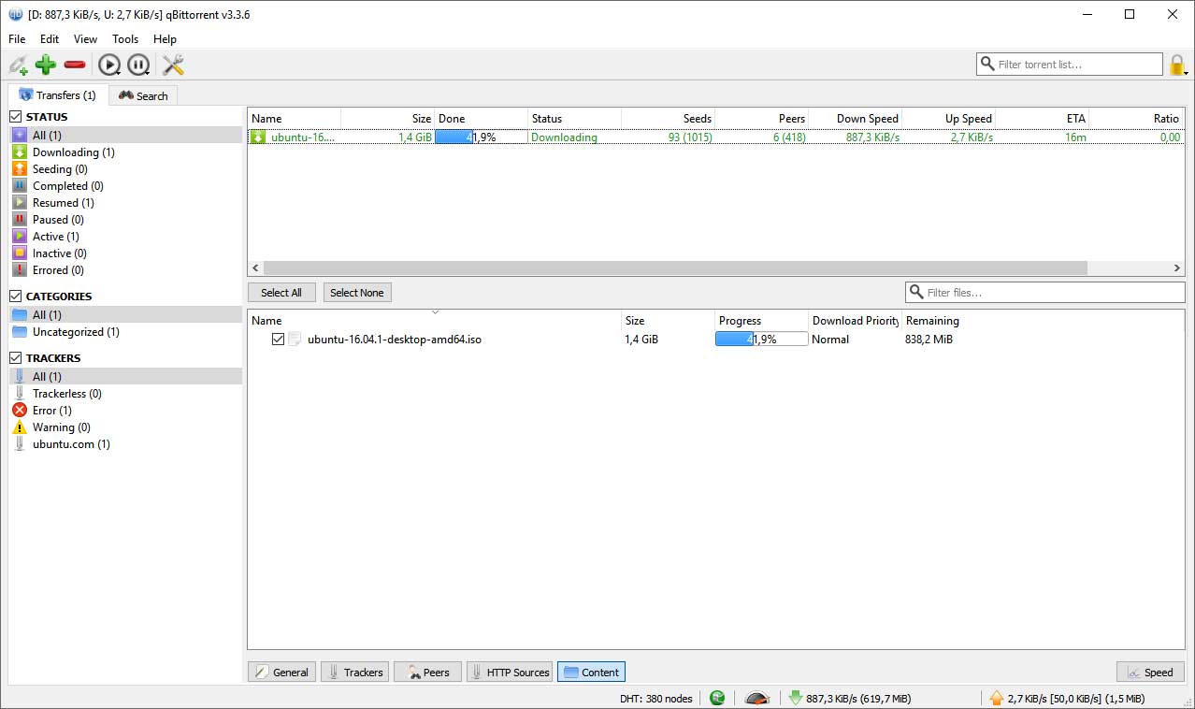Viewport: 1195px width, 709px height.
Task: Click the Select All button
Action: coord(281,293)
